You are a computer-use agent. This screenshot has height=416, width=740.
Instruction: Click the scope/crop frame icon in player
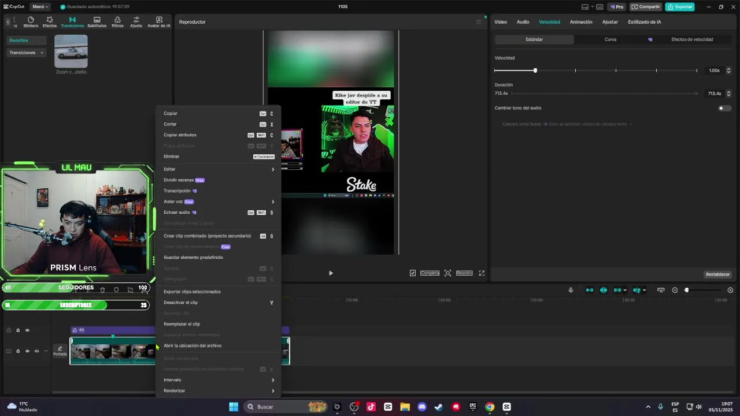(x=447, y=273)
